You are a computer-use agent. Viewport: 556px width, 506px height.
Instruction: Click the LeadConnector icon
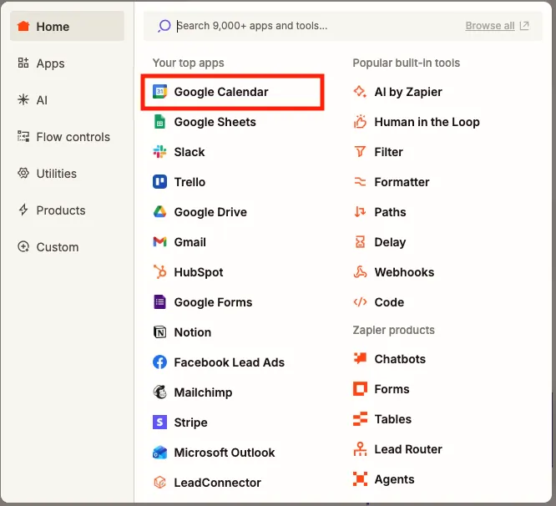(x=159, y=483)
